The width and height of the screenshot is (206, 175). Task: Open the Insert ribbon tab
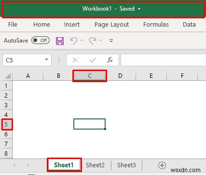pos(72,25)
